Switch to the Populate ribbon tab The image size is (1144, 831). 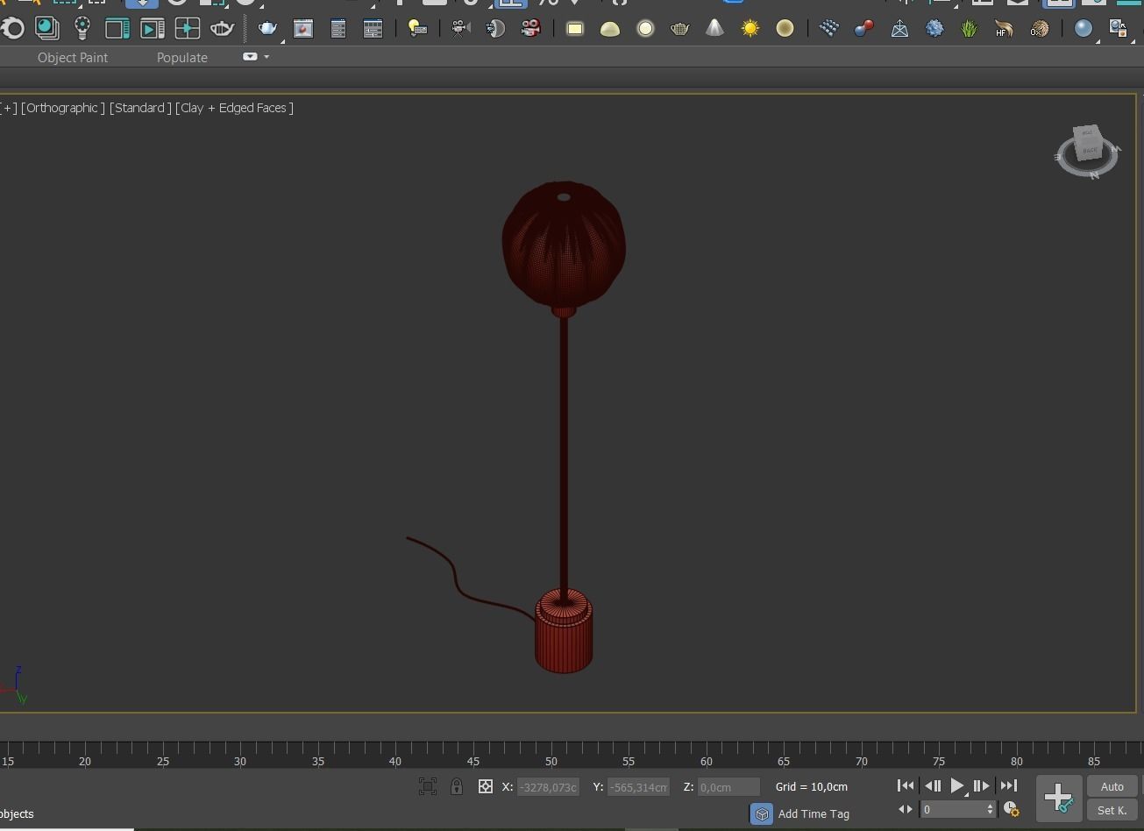182,57
